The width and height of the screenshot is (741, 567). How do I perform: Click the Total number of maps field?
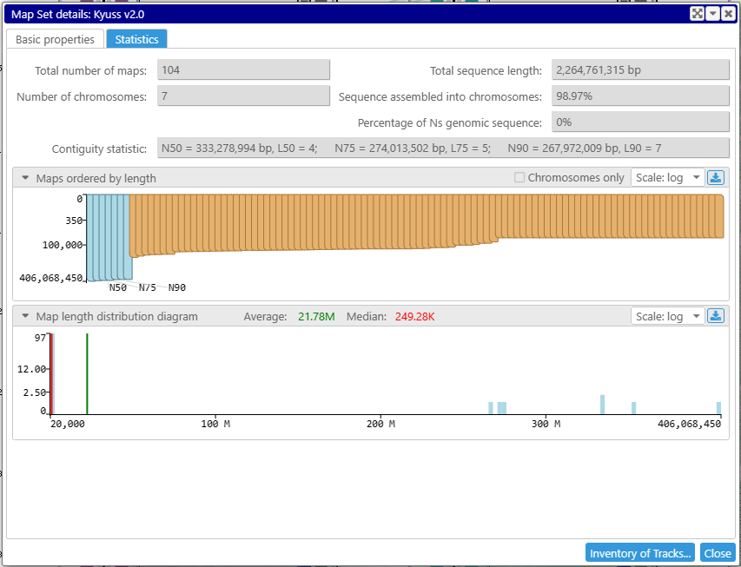point(243,70)
